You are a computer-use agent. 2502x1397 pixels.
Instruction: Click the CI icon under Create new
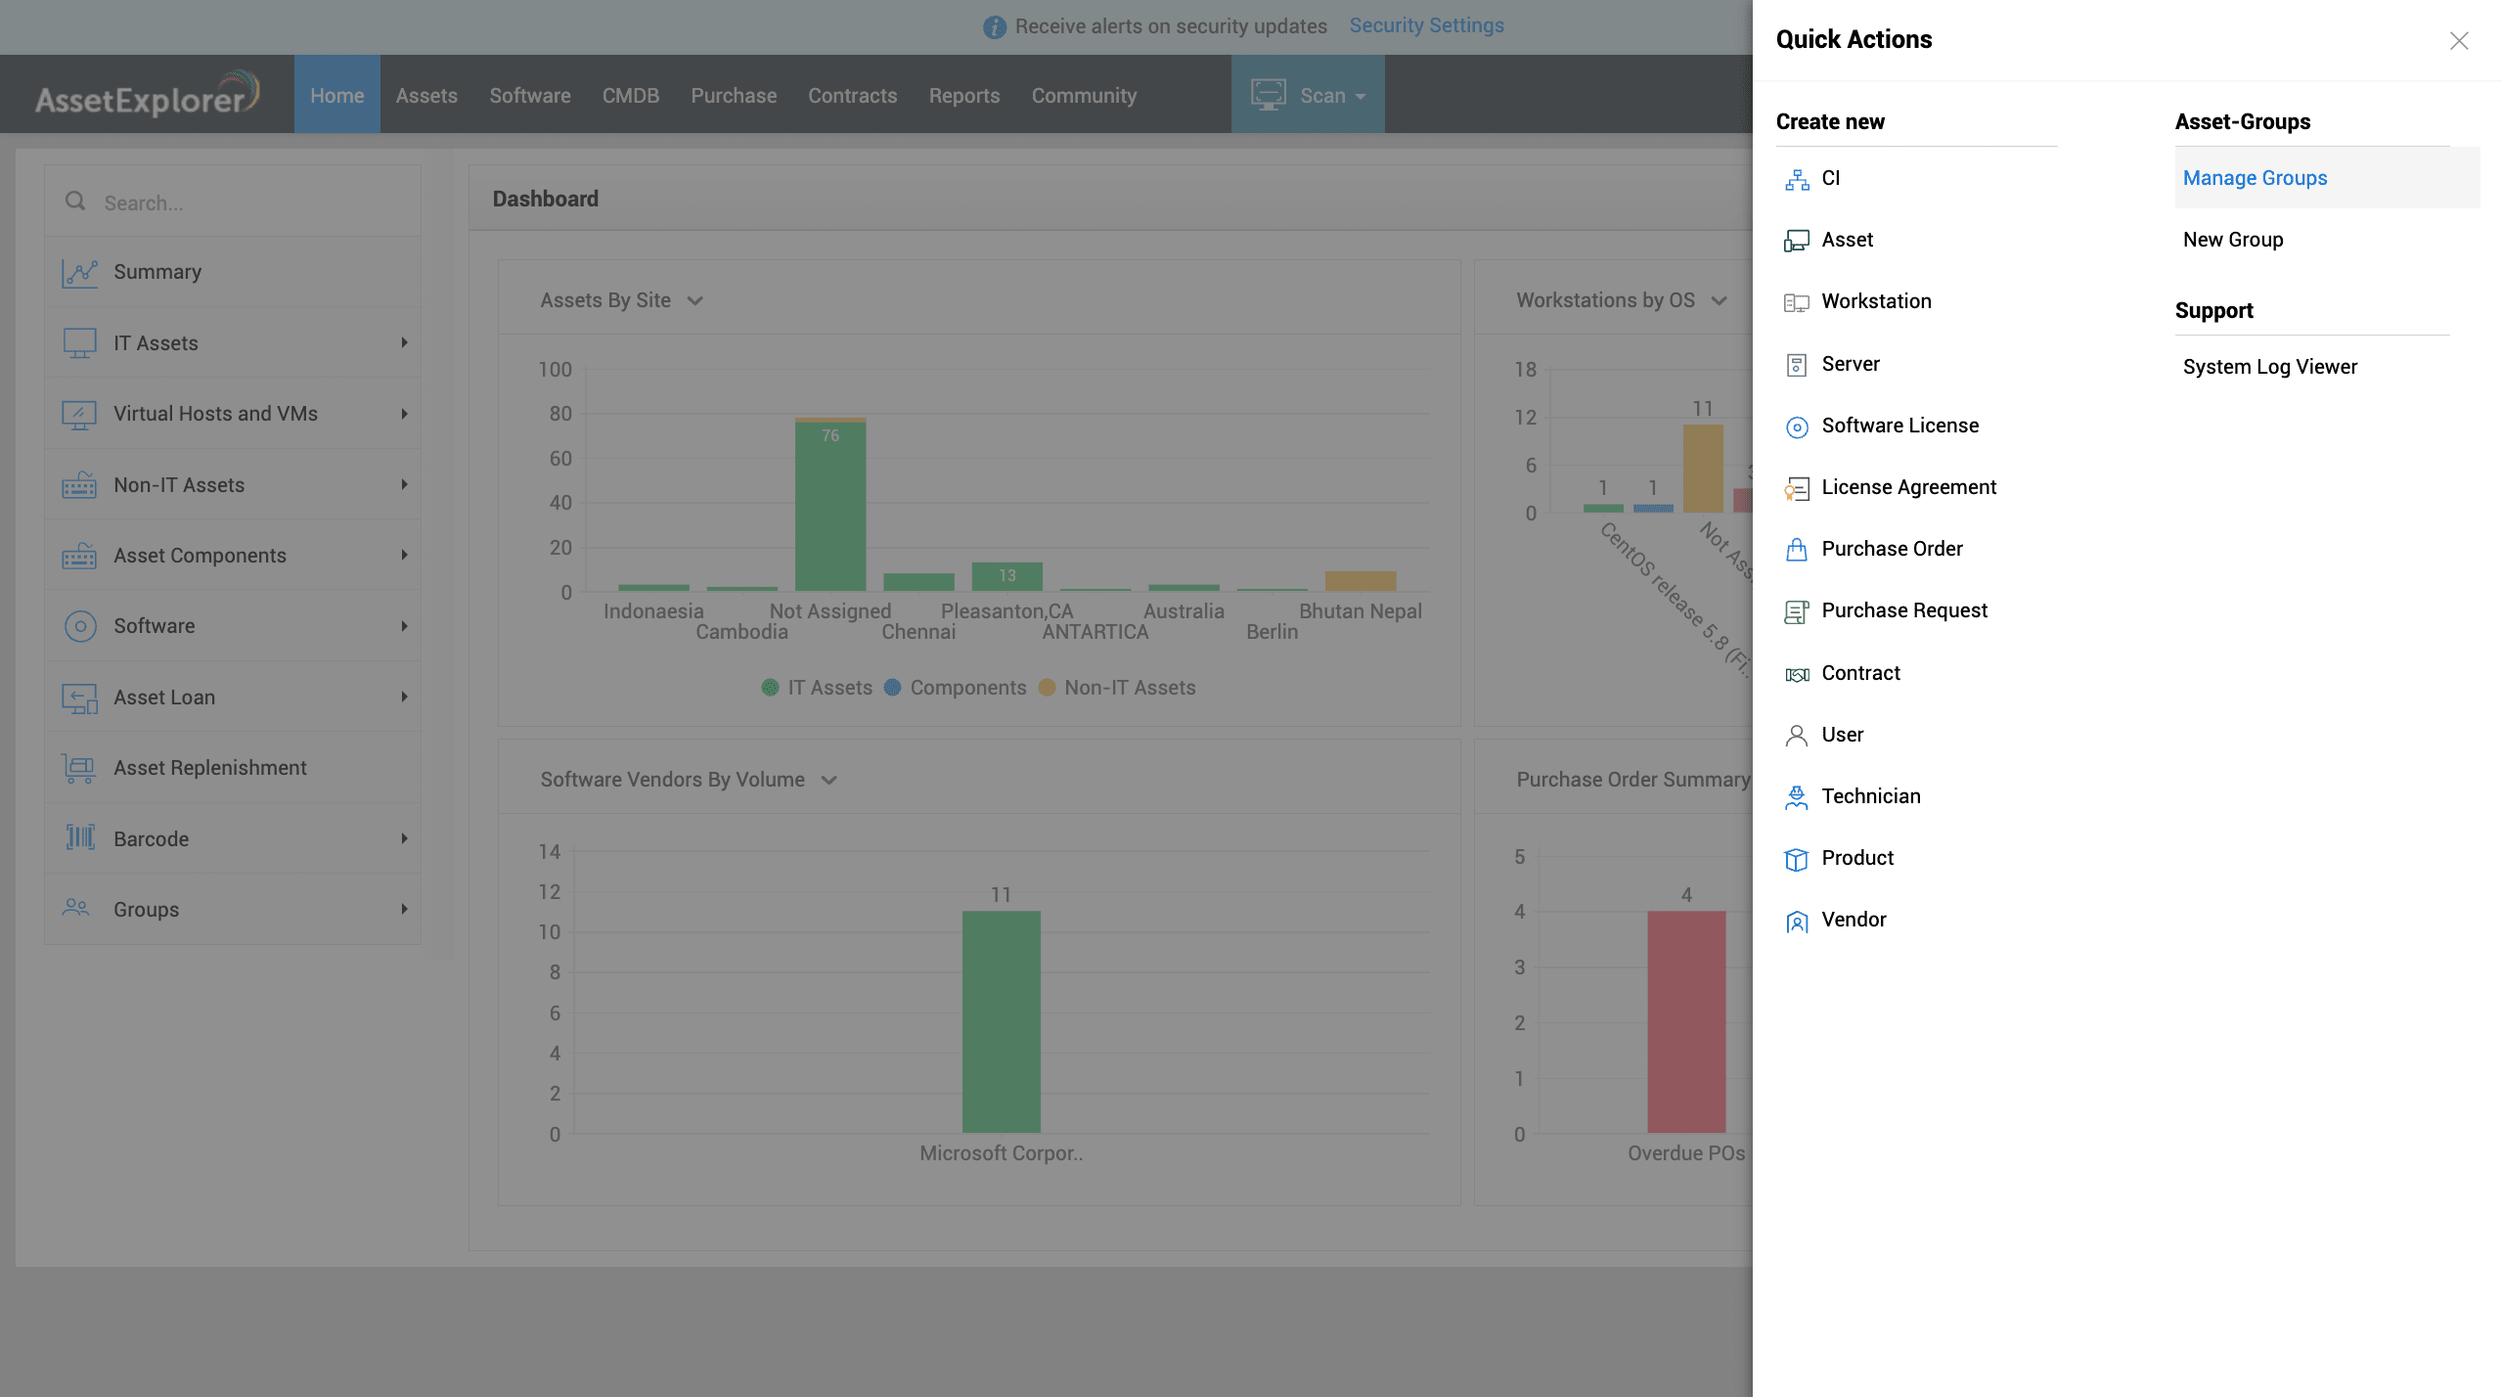tap(1797, 179)
